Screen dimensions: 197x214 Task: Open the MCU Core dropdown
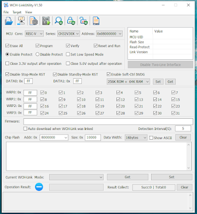click(34, 34)
